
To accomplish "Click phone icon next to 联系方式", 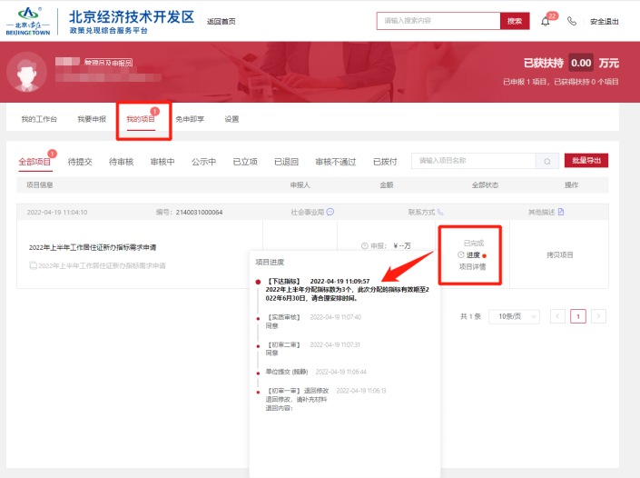I will coord(439,212).
